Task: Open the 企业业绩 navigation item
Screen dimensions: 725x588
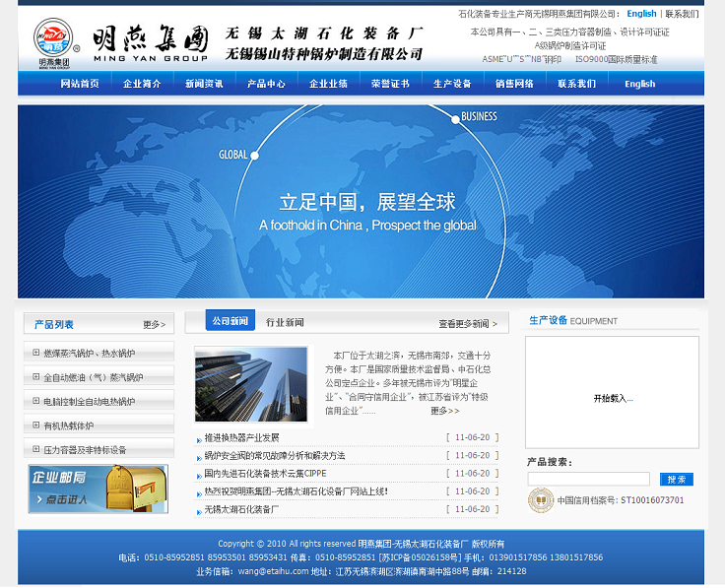Action: (x=328, y=84)
